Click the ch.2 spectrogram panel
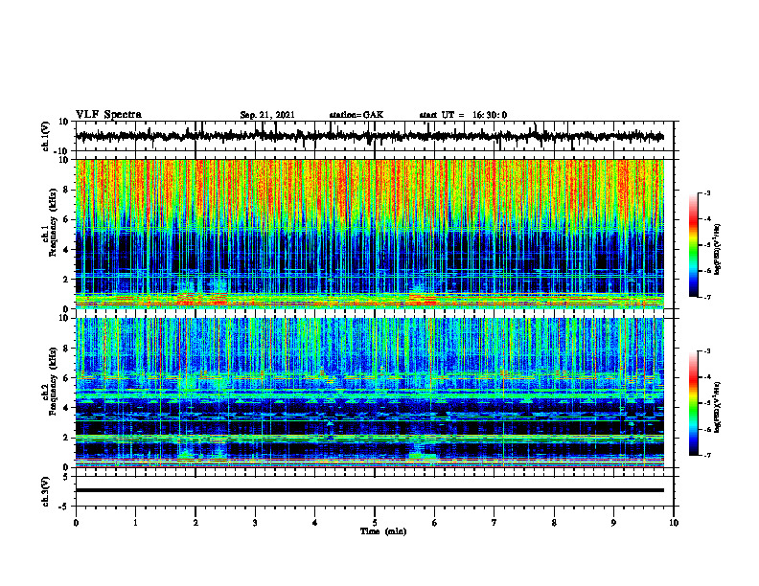759x586 pixels. click(370, 393)
